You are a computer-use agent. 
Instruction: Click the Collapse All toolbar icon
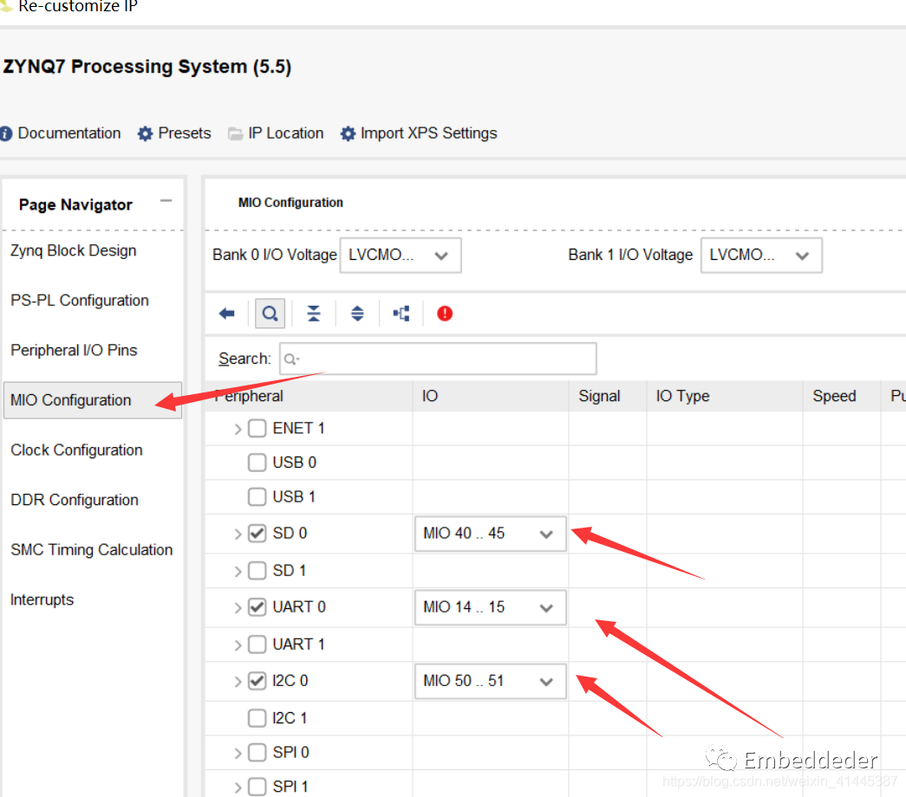pos(314,314)
